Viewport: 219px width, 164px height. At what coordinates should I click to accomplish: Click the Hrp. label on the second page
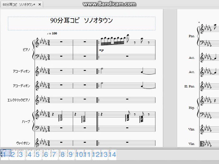tap(192, 108)
